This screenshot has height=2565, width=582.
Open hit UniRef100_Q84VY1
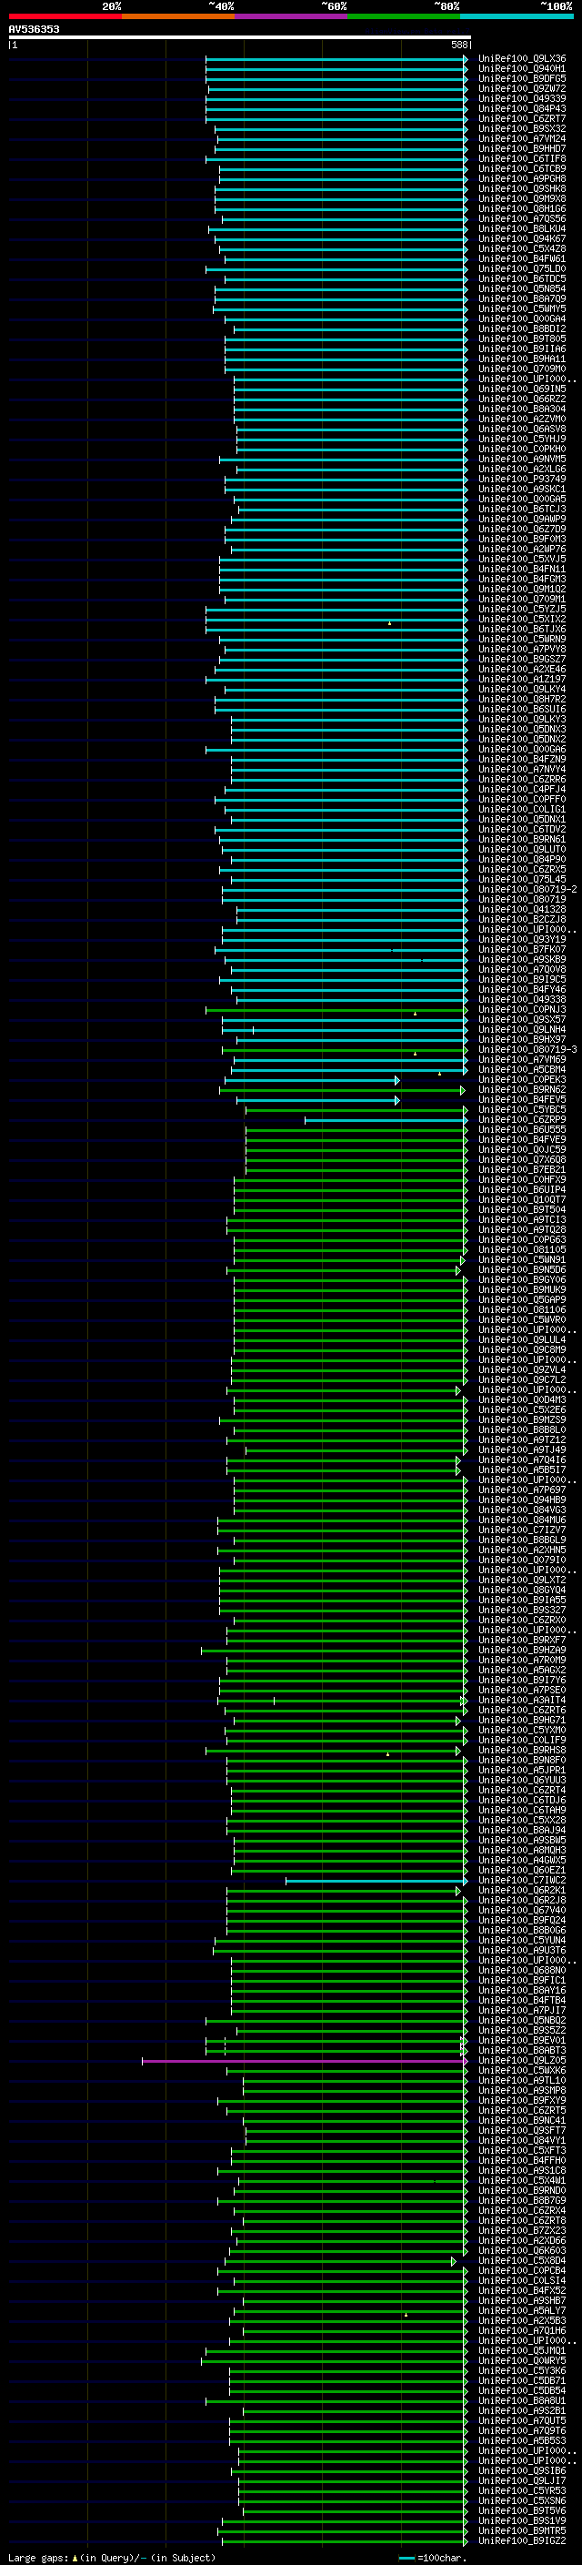[522, 2141]
